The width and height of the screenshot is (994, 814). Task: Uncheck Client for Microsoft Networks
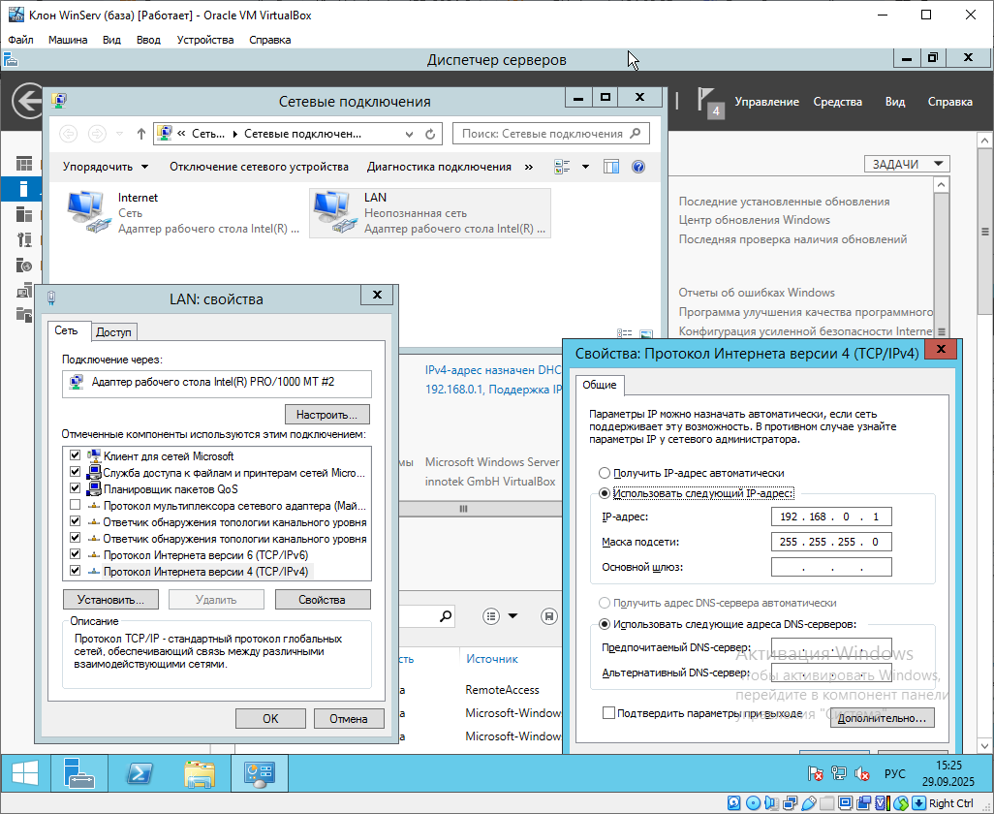75,455
